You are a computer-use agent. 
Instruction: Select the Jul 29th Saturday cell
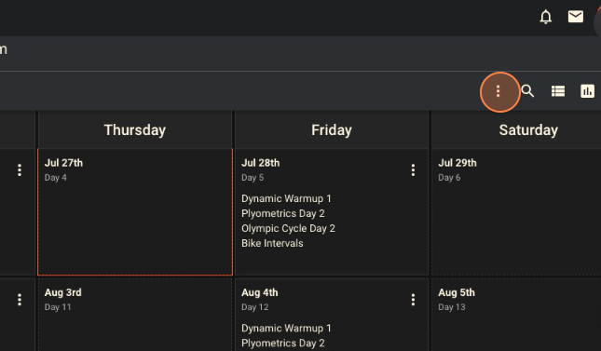516,212
